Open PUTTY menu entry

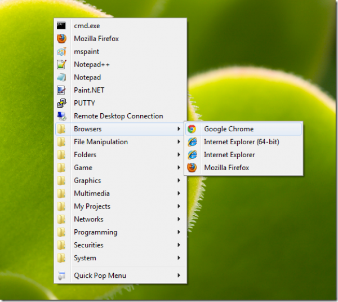click(x=84, y=103)
